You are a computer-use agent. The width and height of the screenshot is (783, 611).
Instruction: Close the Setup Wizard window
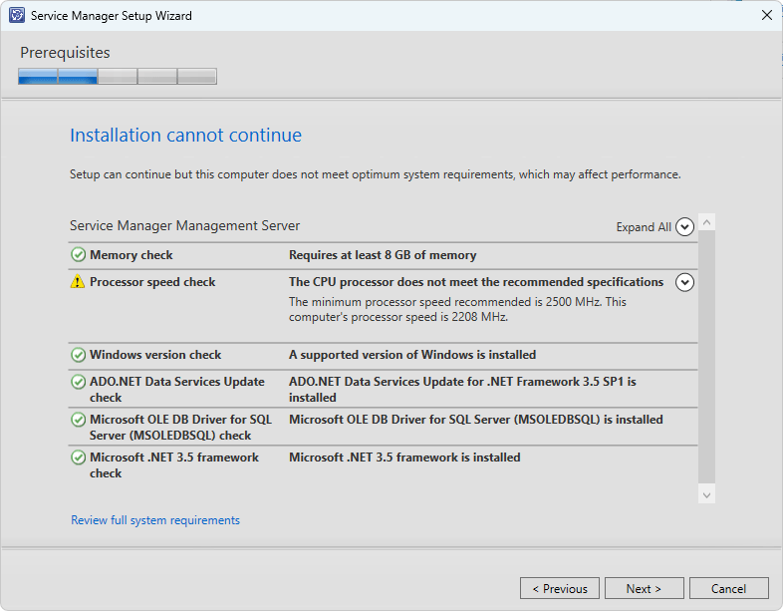766,16
